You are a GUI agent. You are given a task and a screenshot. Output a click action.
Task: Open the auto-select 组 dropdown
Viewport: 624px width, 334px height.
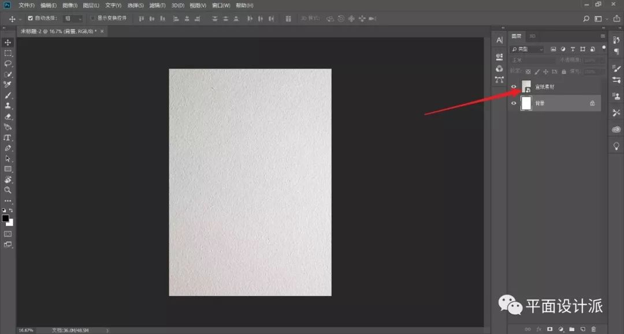(x=73, y=18)
